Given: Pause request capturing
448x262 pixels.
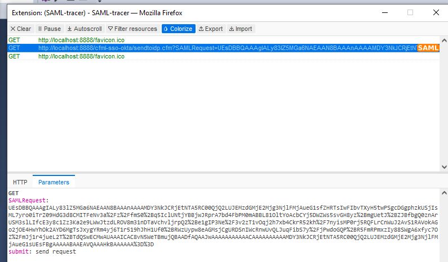Looking at the screenshot, I should tap(50, 29).
